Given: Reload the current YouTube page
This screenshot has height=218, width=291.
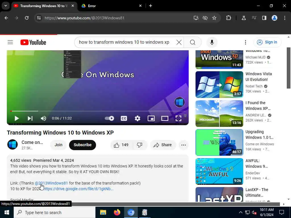Looking at the screenshot, I should 27,18.
